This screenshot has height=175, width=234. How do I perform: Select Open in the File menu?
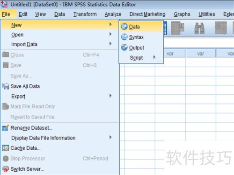click(x=60, y=35)
